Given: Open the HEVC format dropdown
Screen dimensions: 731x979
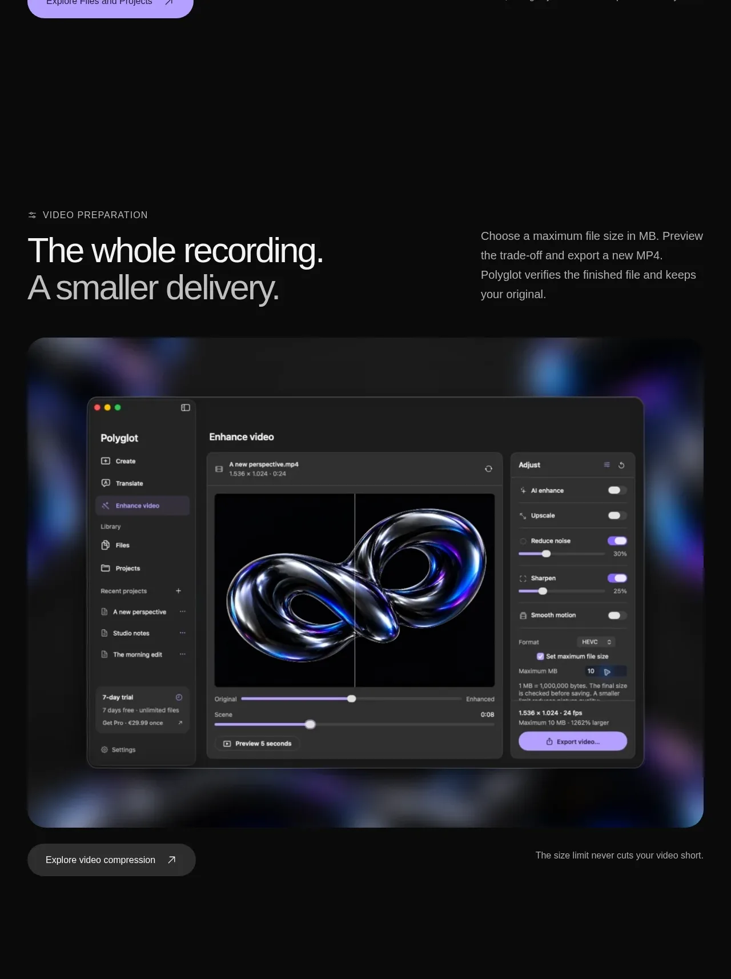Looking at the screenshot, I should pos(596,642).
